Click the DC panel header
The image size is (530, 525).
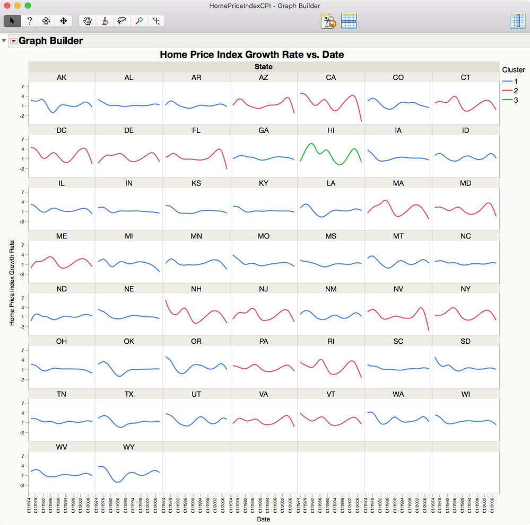pos(62,130)
